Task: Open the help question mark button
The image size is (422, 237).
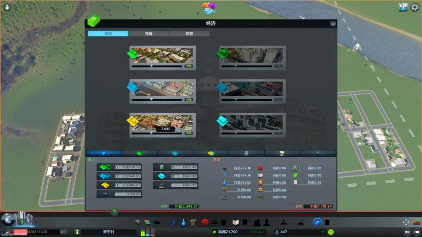Action: tap(114, 212)
